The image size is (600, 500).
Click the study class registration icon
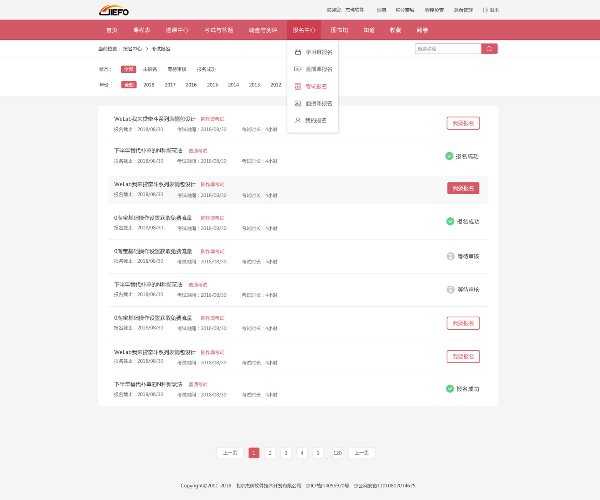point(298,52)
